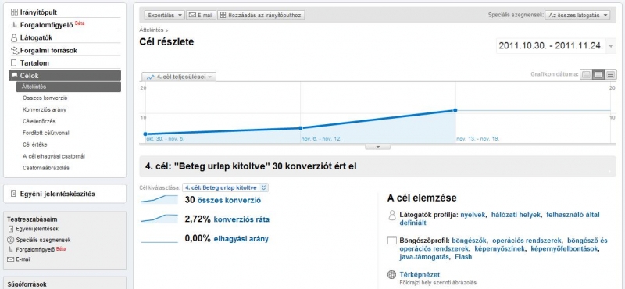Click the Egyéni jelentések icon in Testreszabásaim
625x289 pixels.
coord(11,229)
